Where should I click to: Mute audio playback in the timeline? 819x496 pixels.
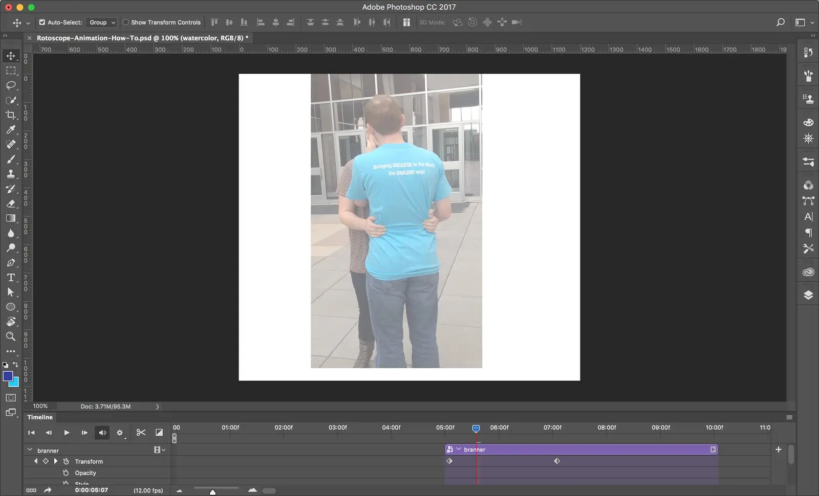coord(102,432)
